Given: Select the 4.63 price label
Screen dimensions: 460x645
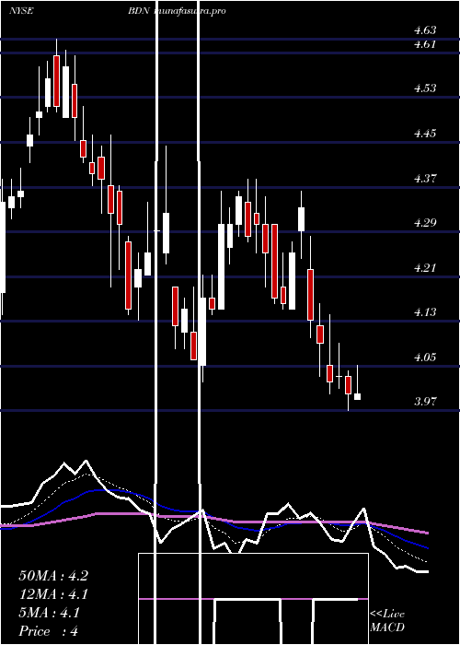Looking at the screenshot, I should 425,30.
